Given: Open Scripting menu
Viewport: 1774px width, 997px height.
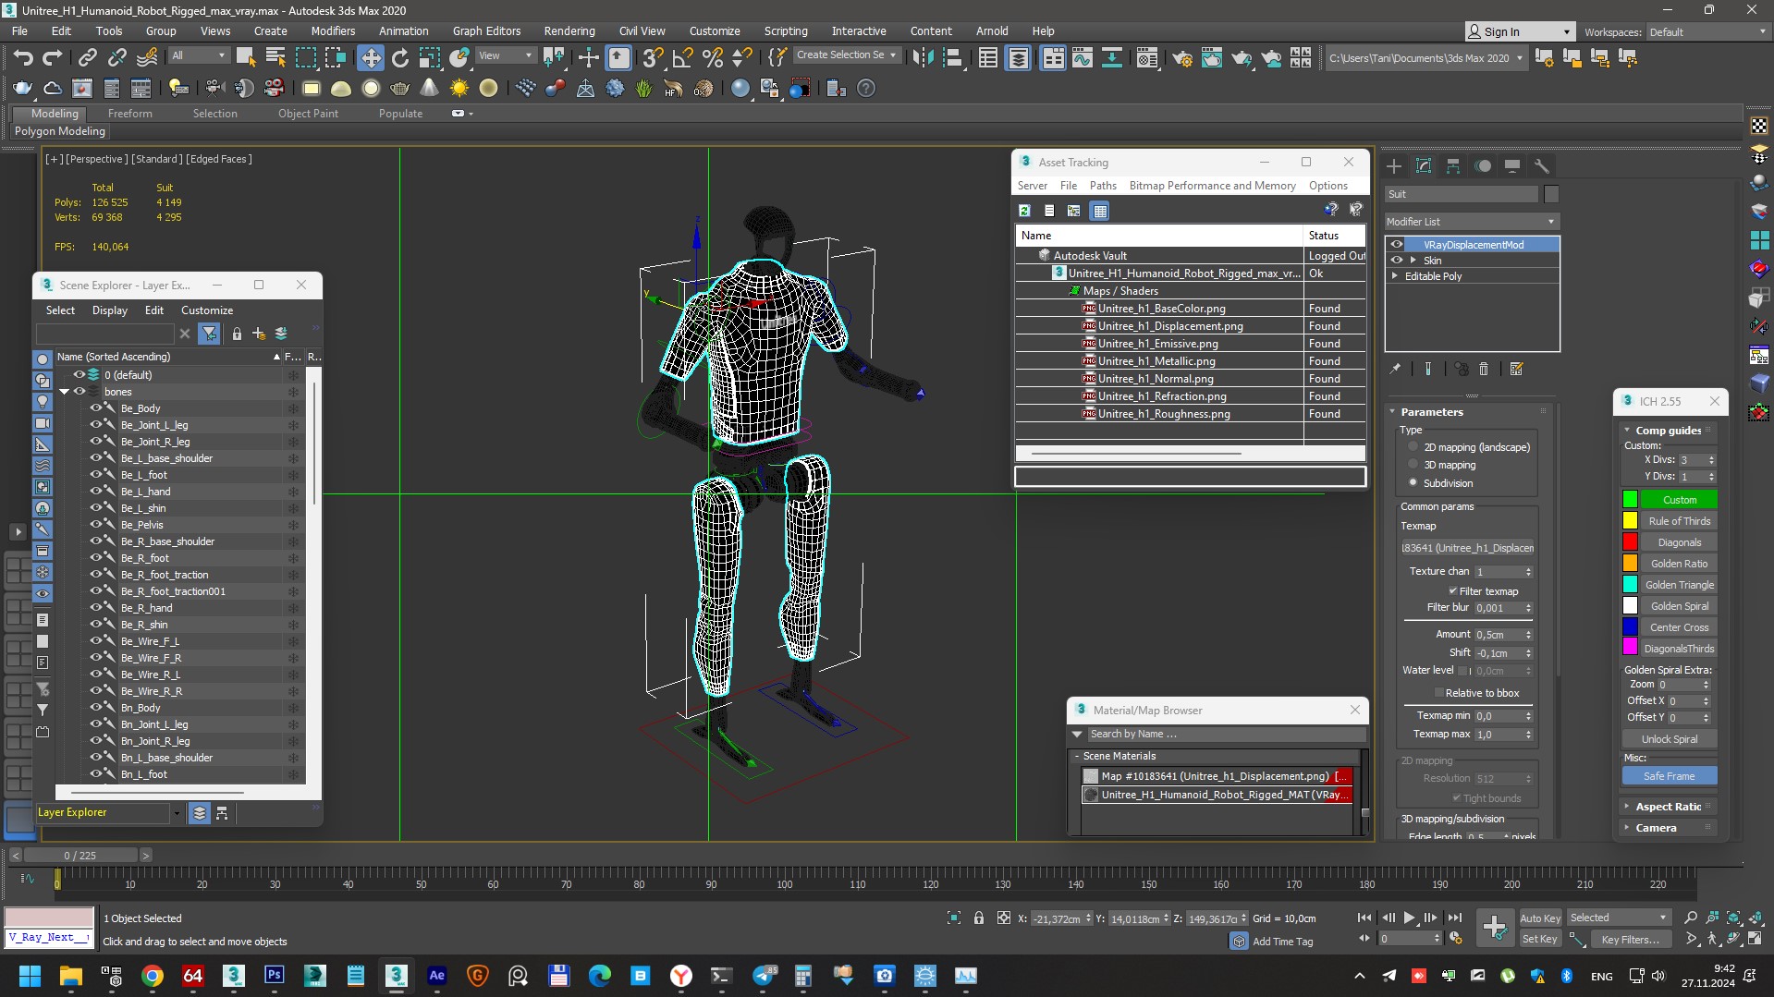Looking at the screenshot, I should tap(785, 30).
